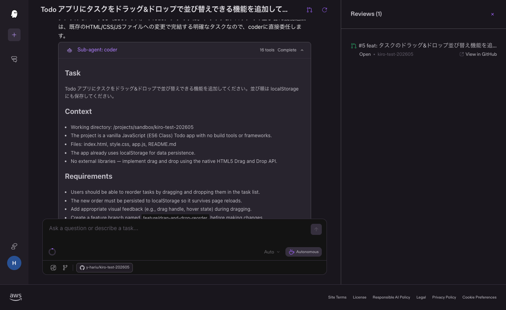Open View in GitHub link
The height and width of the screenshot is (310, 506).
(478, 54)
